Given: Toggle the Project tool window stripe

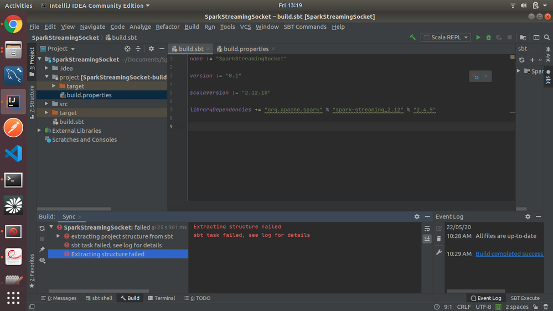Looking at the screenshot, I should click(x=32, y=62).
